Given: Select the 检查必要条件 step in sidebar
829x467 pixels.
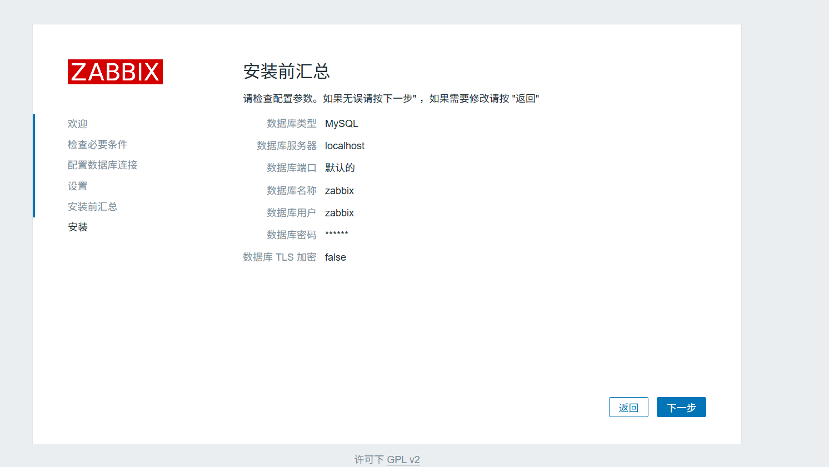Looking at the screenshot, I should tap(97, 144).
